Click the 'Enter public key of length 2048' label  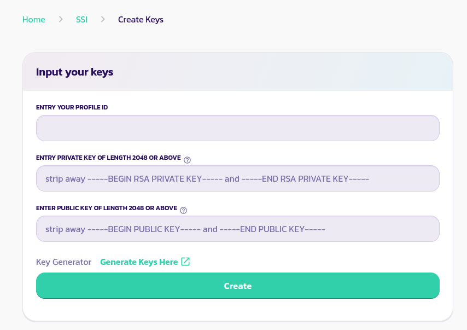(106, 208)
